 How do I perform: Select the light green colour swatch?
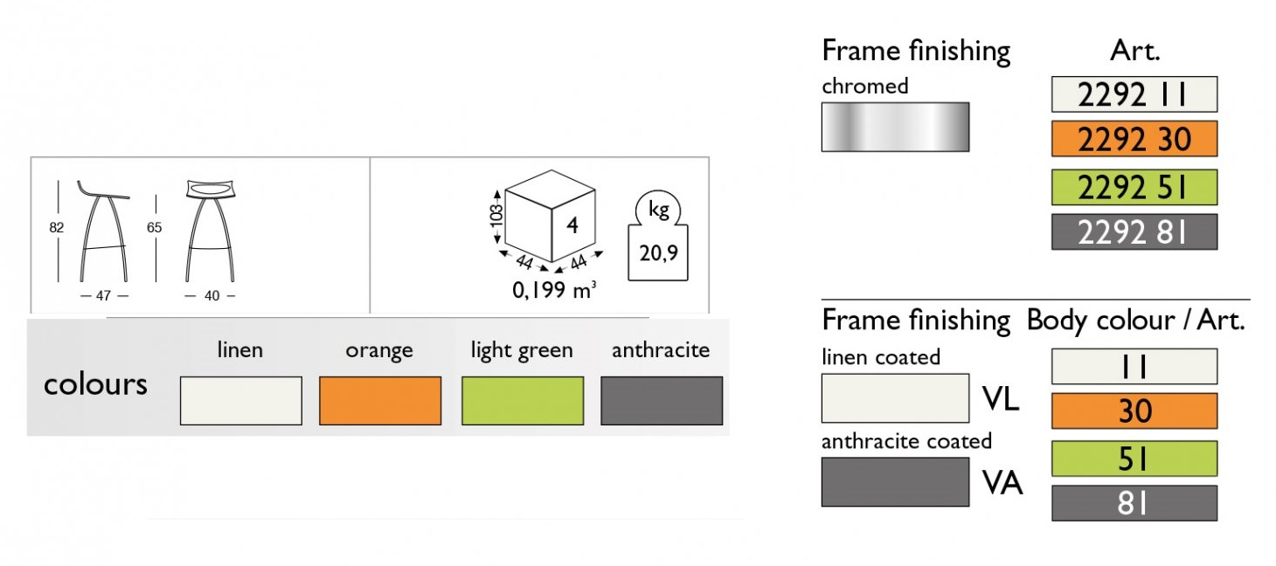(x=522, y=401)
